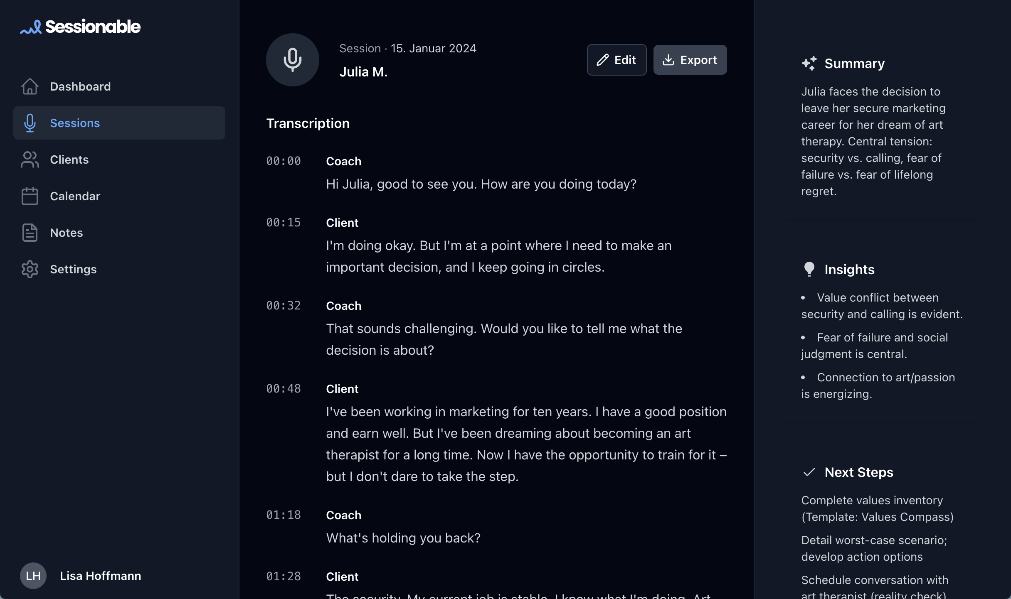The height and width of the screenshot is (599, 1011).
Task: Click the Notes document icon
Action: pyautogui.click(x=30, y=233)
